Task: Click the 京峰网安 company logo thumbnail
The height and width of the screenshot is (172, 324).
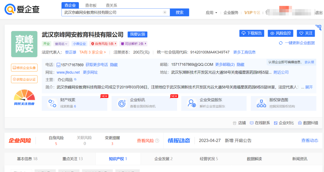Action: 24,44
